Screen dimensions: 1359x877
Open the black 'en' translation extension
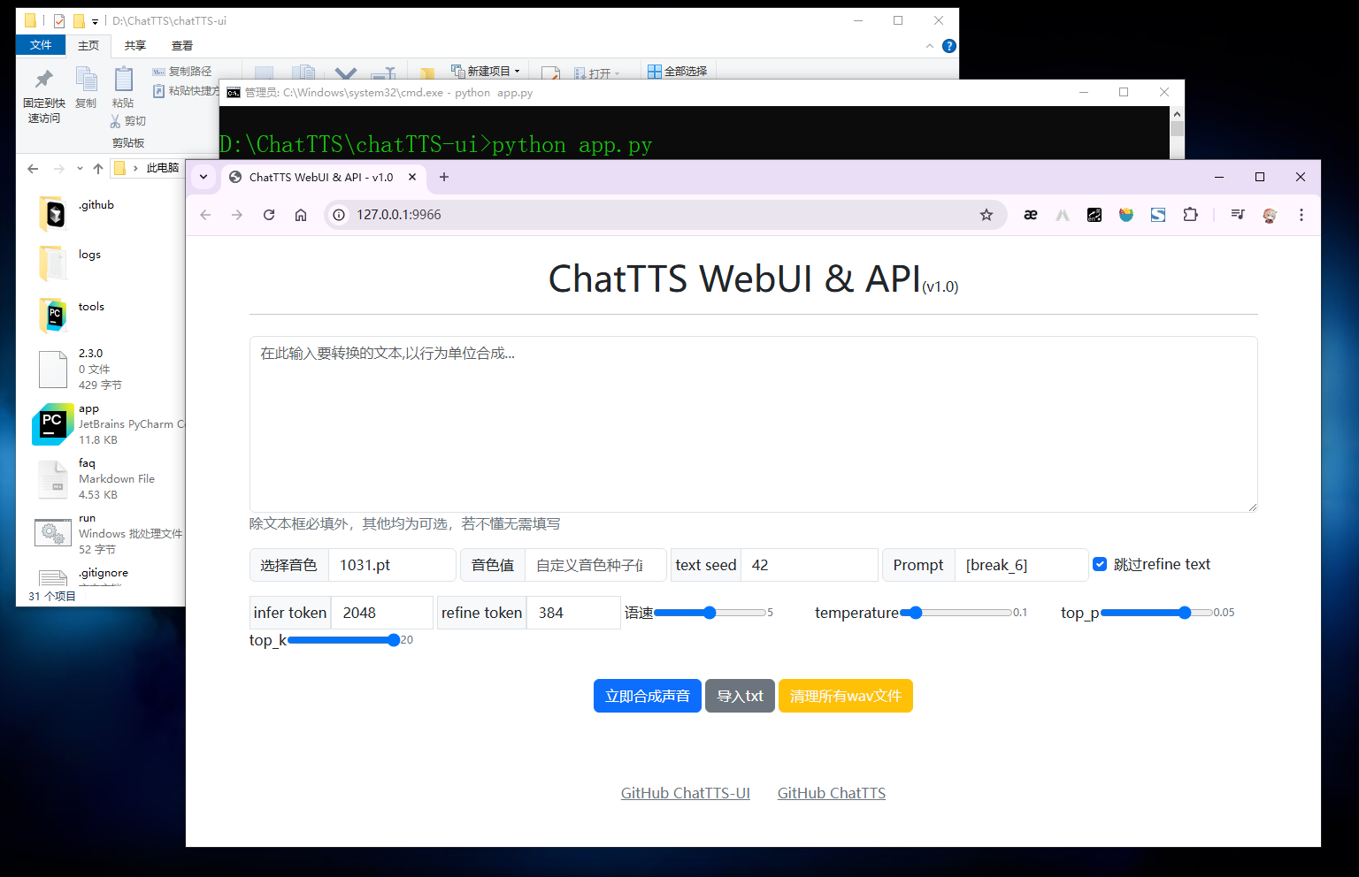(x=1094, y=215)
